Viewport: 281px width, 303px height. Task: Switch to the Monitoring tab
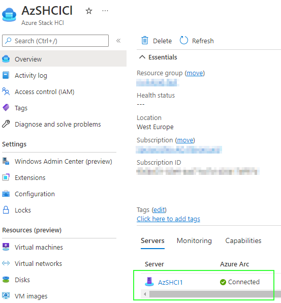(x=194, y=240)
